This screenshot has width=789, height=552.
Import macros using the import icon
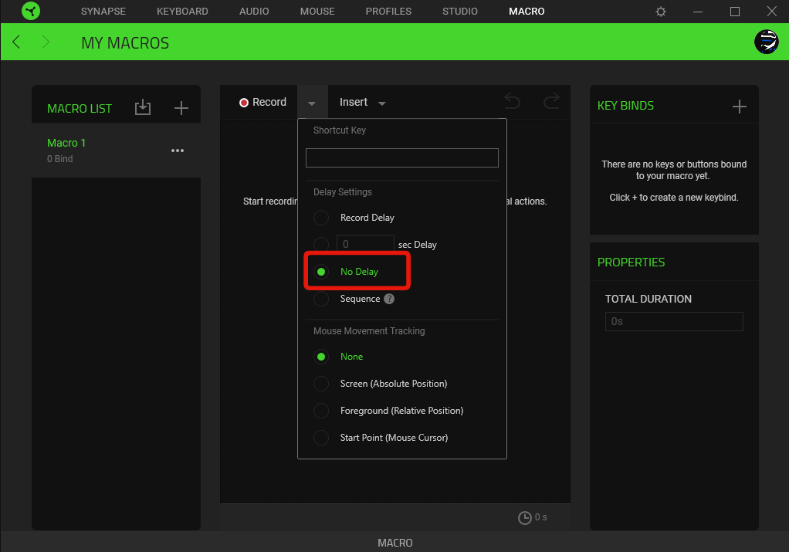pyautogui.click(x=143, y=108)
